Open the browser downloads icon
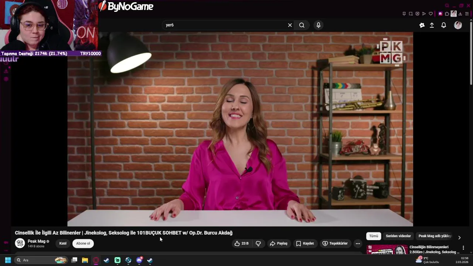The image size is (473, 266). click(x=460, y=14)
